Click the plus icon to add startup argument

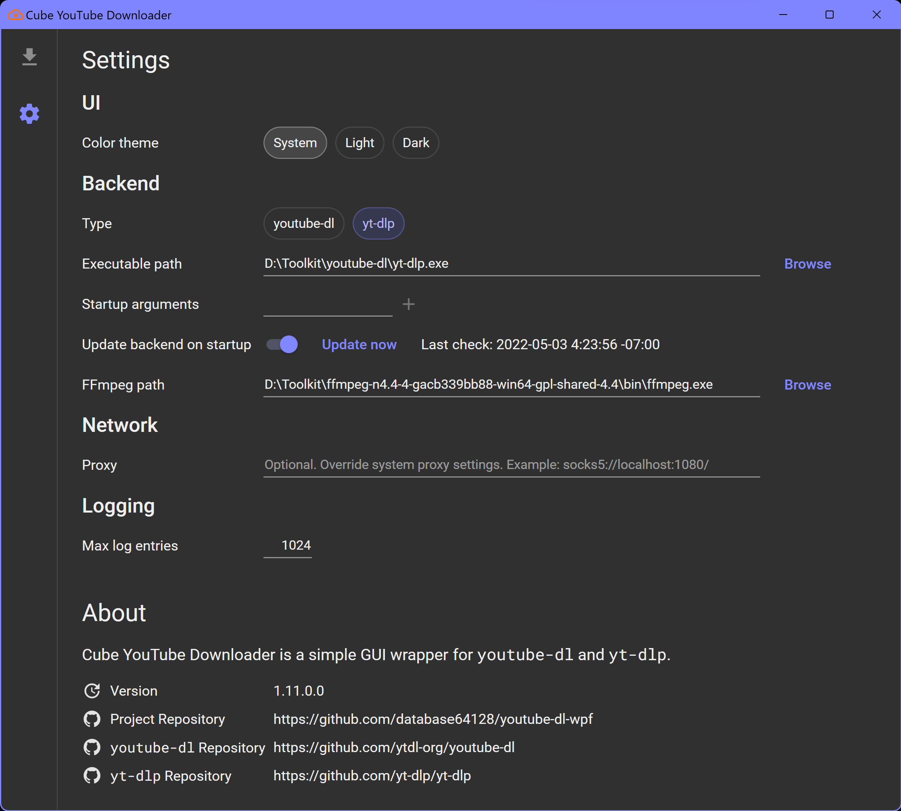point(408,304)
